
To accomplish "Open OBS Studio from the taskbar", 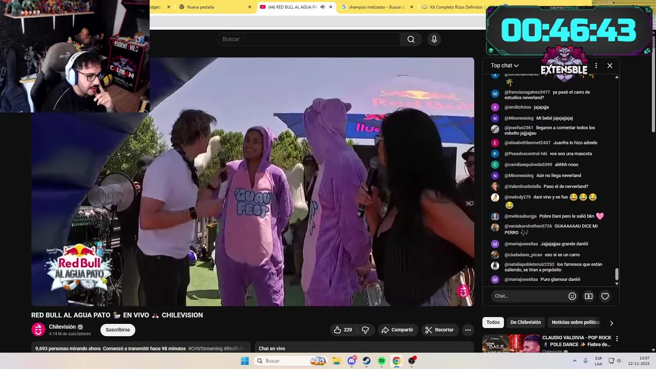I will click(x=412, y=361).
